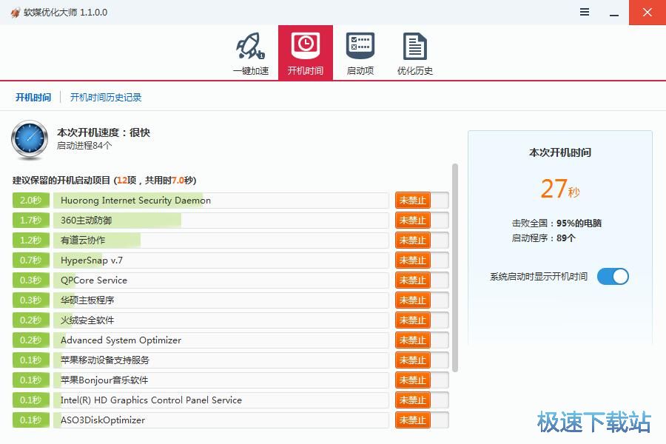Image resolution: width=666 pixels, height=444 pixels.
Task: Click the 1.2秒 time badge
Action: click(31, 240)
